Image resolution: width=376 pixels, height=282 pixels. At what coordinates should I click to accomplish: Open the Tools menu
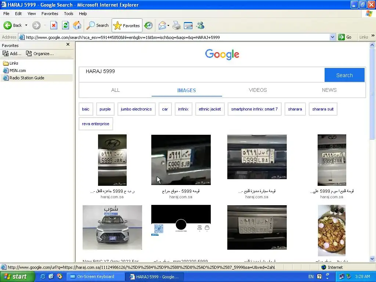point(69,14)
